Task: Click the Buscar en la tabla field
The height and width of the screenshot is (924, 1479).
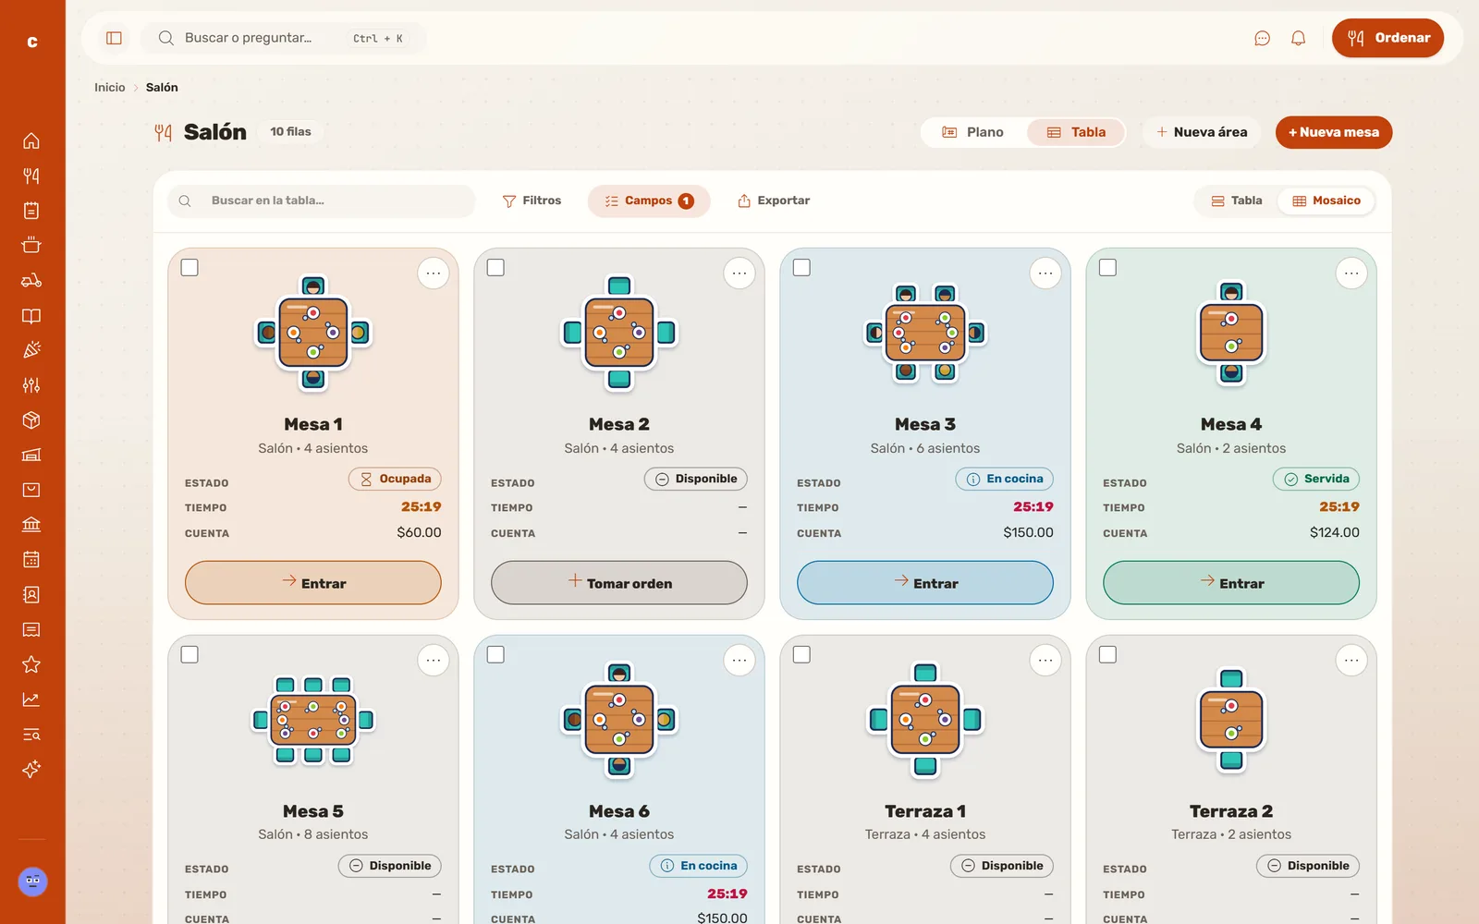Action: click(x=322, y=201)
